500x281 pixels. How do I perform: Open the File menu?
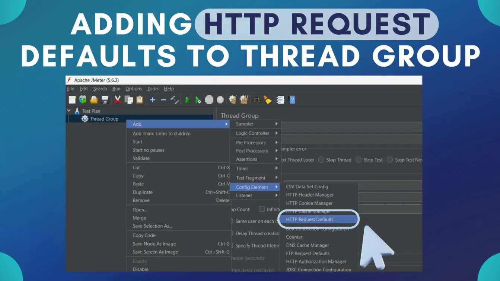tap(71, 89)
